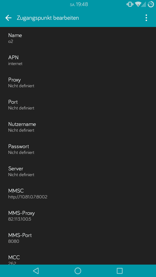156x277 pixels.
Task: Tap the Android home circle button
Action: 78,271
